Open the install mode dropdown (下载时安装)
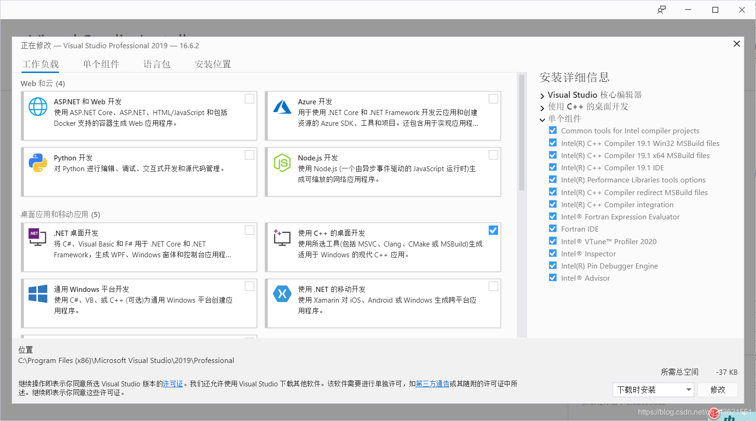The image size is (756, 421). [653, 390]
